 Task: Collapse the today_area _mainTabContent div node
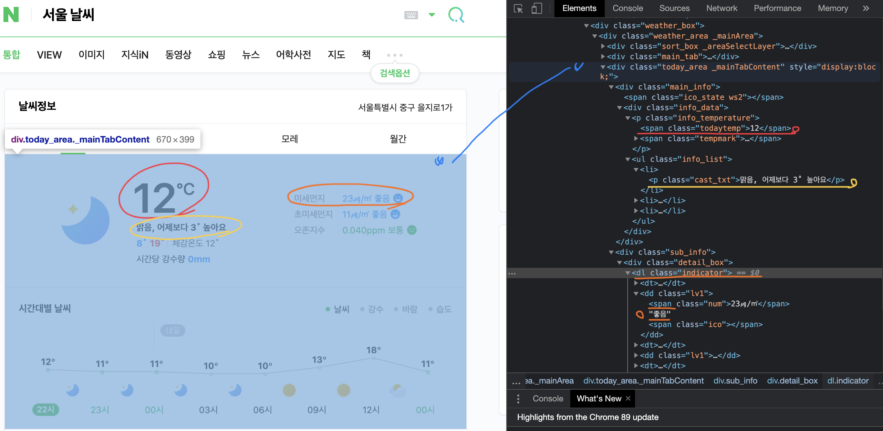click(603, 67)
